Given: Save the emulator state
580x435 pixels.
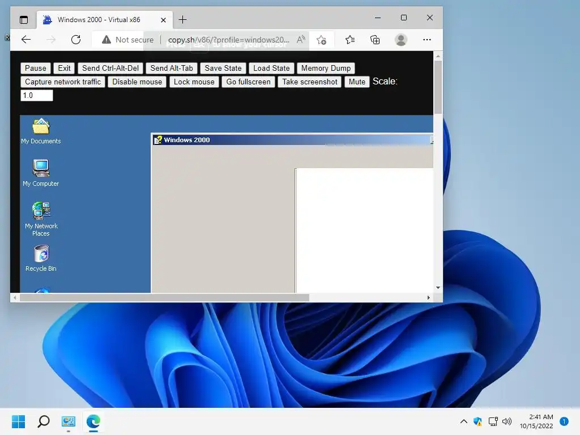Looking at the screenshot, I should click(x=223, y=68).
